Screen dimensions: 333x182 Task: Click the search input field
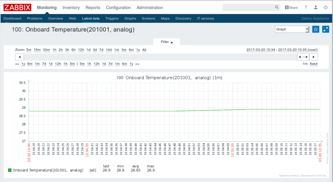pyautogui.click(x=248, y=7)
